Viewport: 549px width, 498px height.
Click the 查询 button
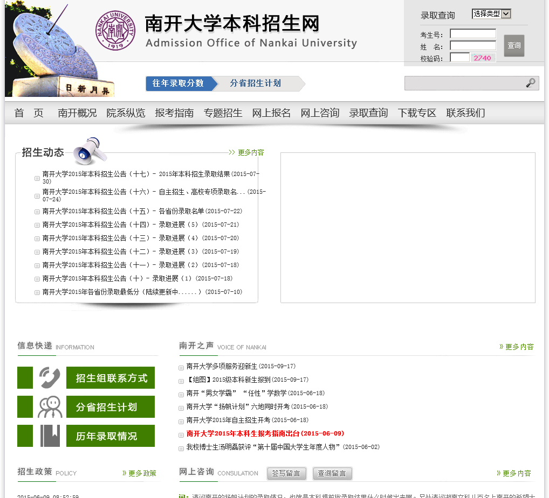click(514, 45)
